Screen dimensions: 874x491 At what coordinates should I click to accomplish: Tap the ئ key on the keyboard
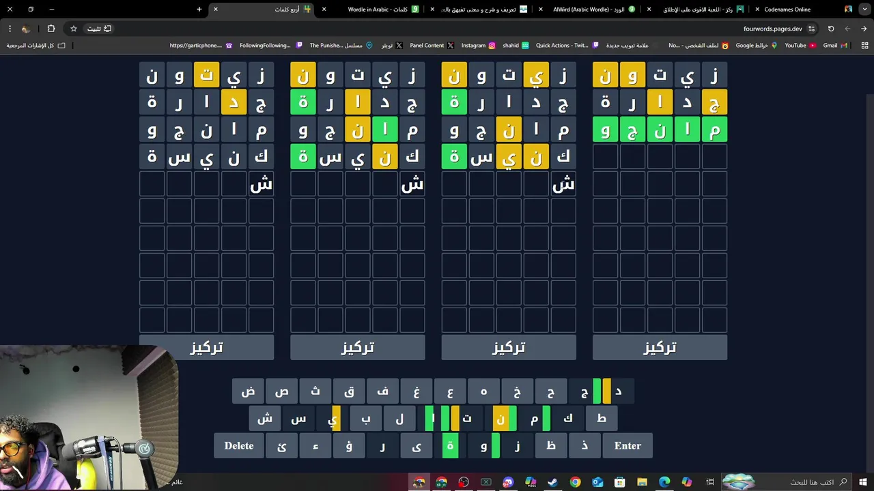pos(281,446)
